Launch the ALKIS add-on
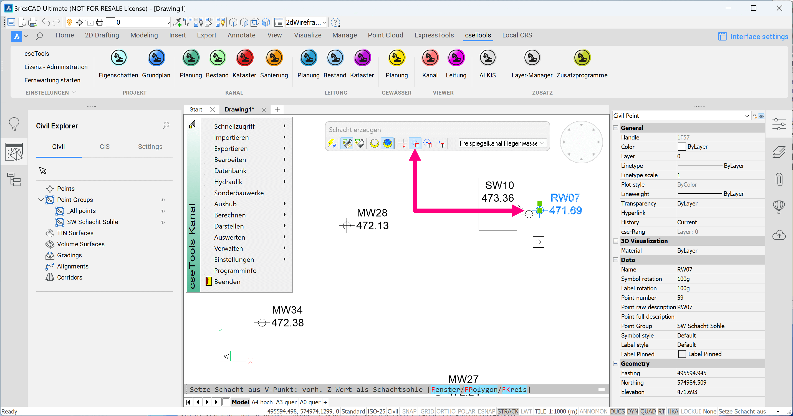Image resolution: width=793 pixels, height=416 pixels. click(488, 58)
